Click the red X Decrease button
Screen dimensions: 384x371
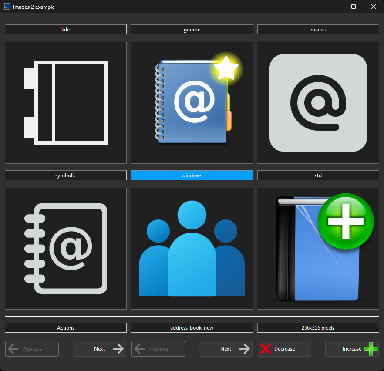[284, 349]
